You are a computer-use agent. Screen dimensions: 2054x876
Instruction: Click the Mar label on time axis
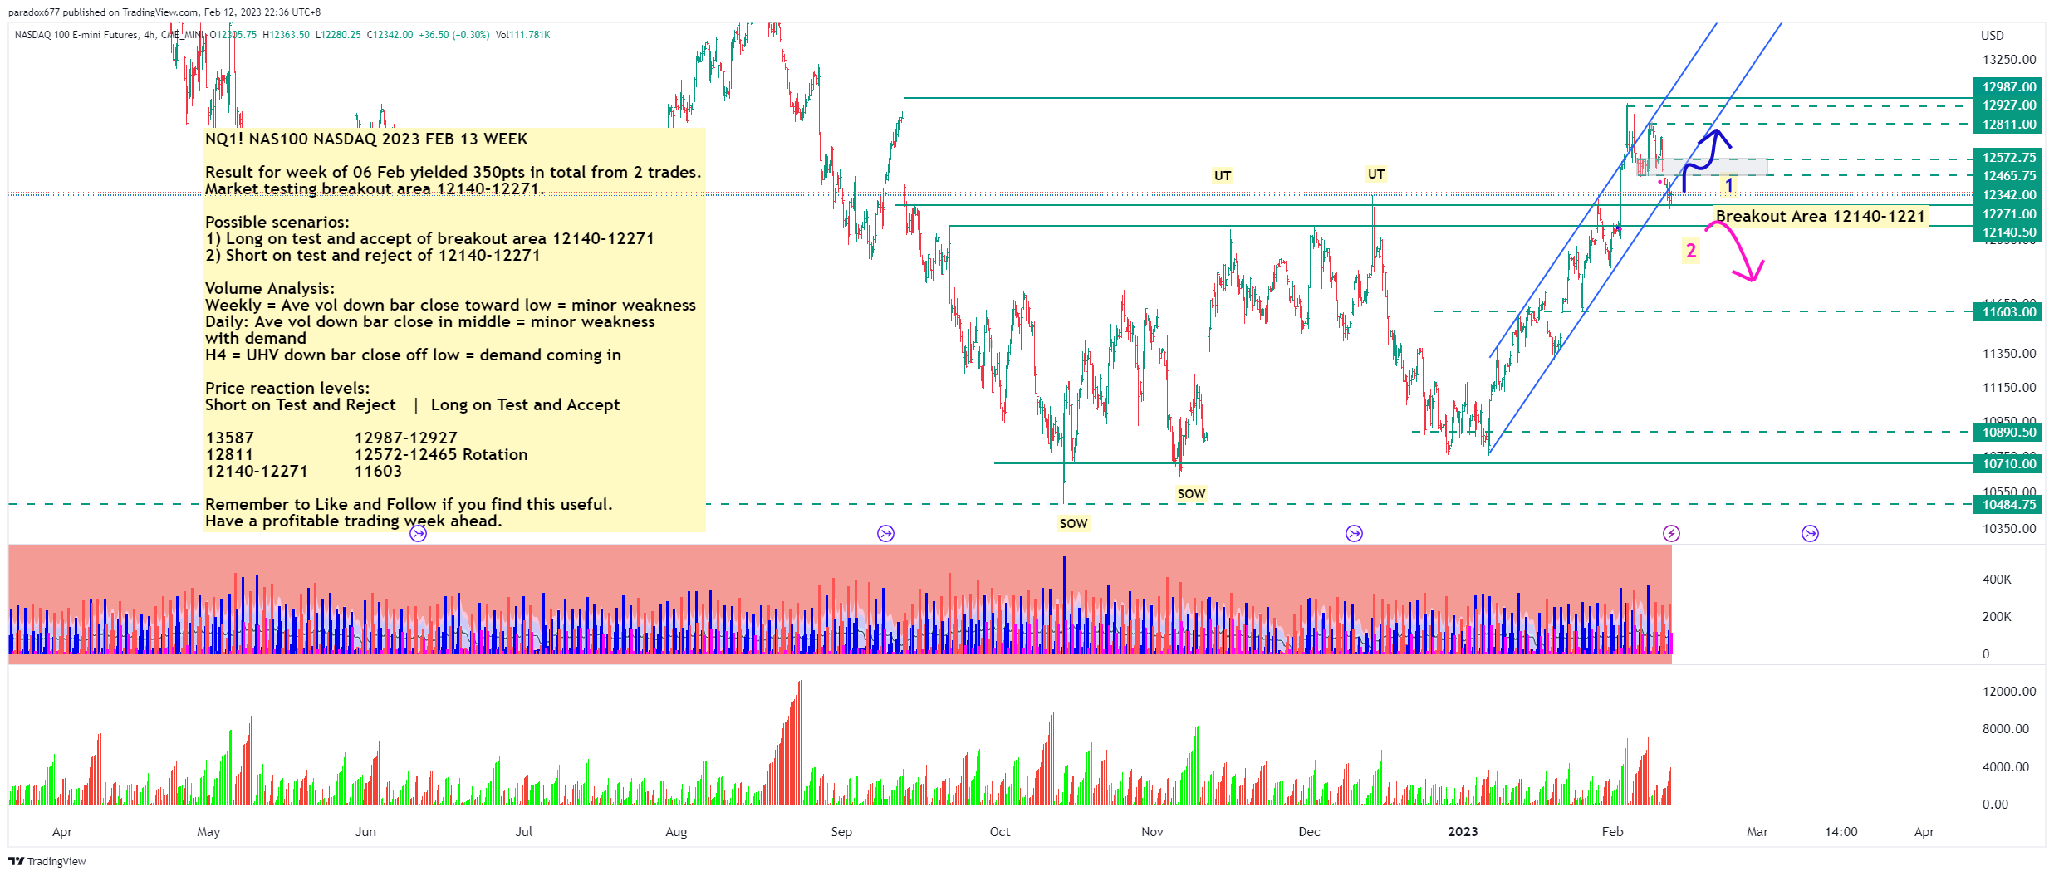click(x=1757, y=832)
